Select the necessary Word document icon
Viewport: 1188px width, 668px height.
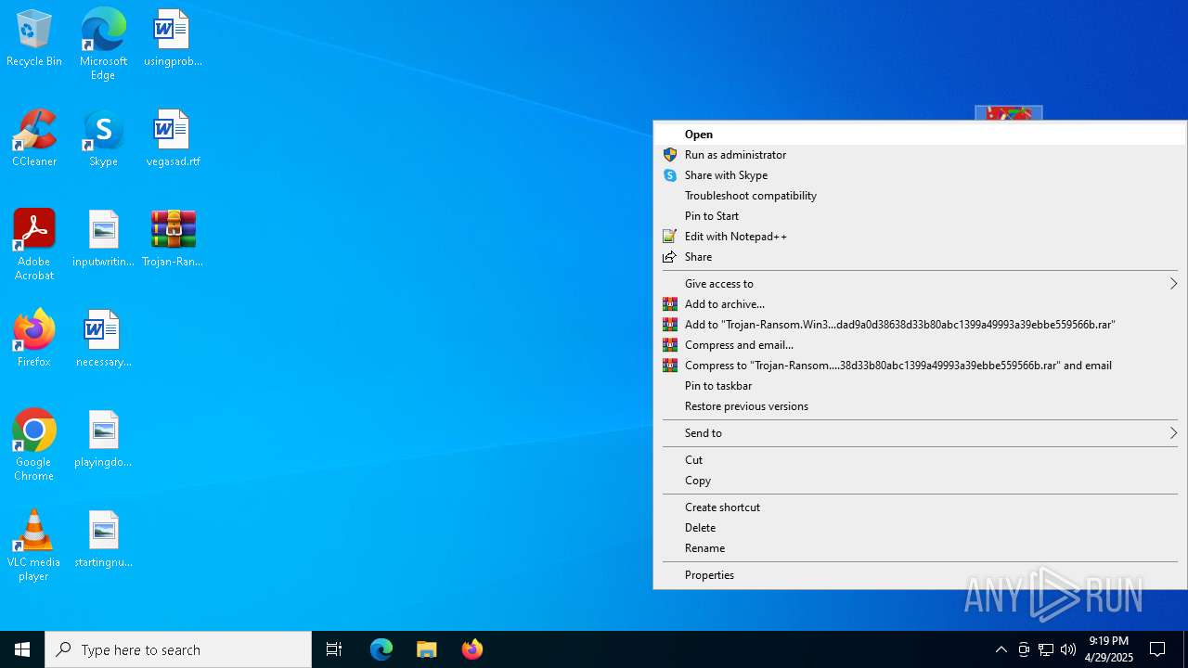(103, 340)
